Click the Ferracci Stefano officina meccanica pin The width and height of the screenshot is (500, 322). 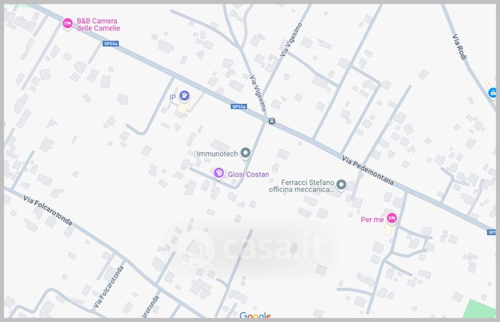point(341,185)
